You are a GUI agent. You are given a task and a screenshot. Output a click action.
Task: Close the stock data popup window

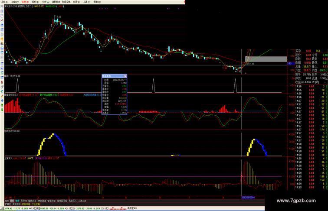pos(125,76)
